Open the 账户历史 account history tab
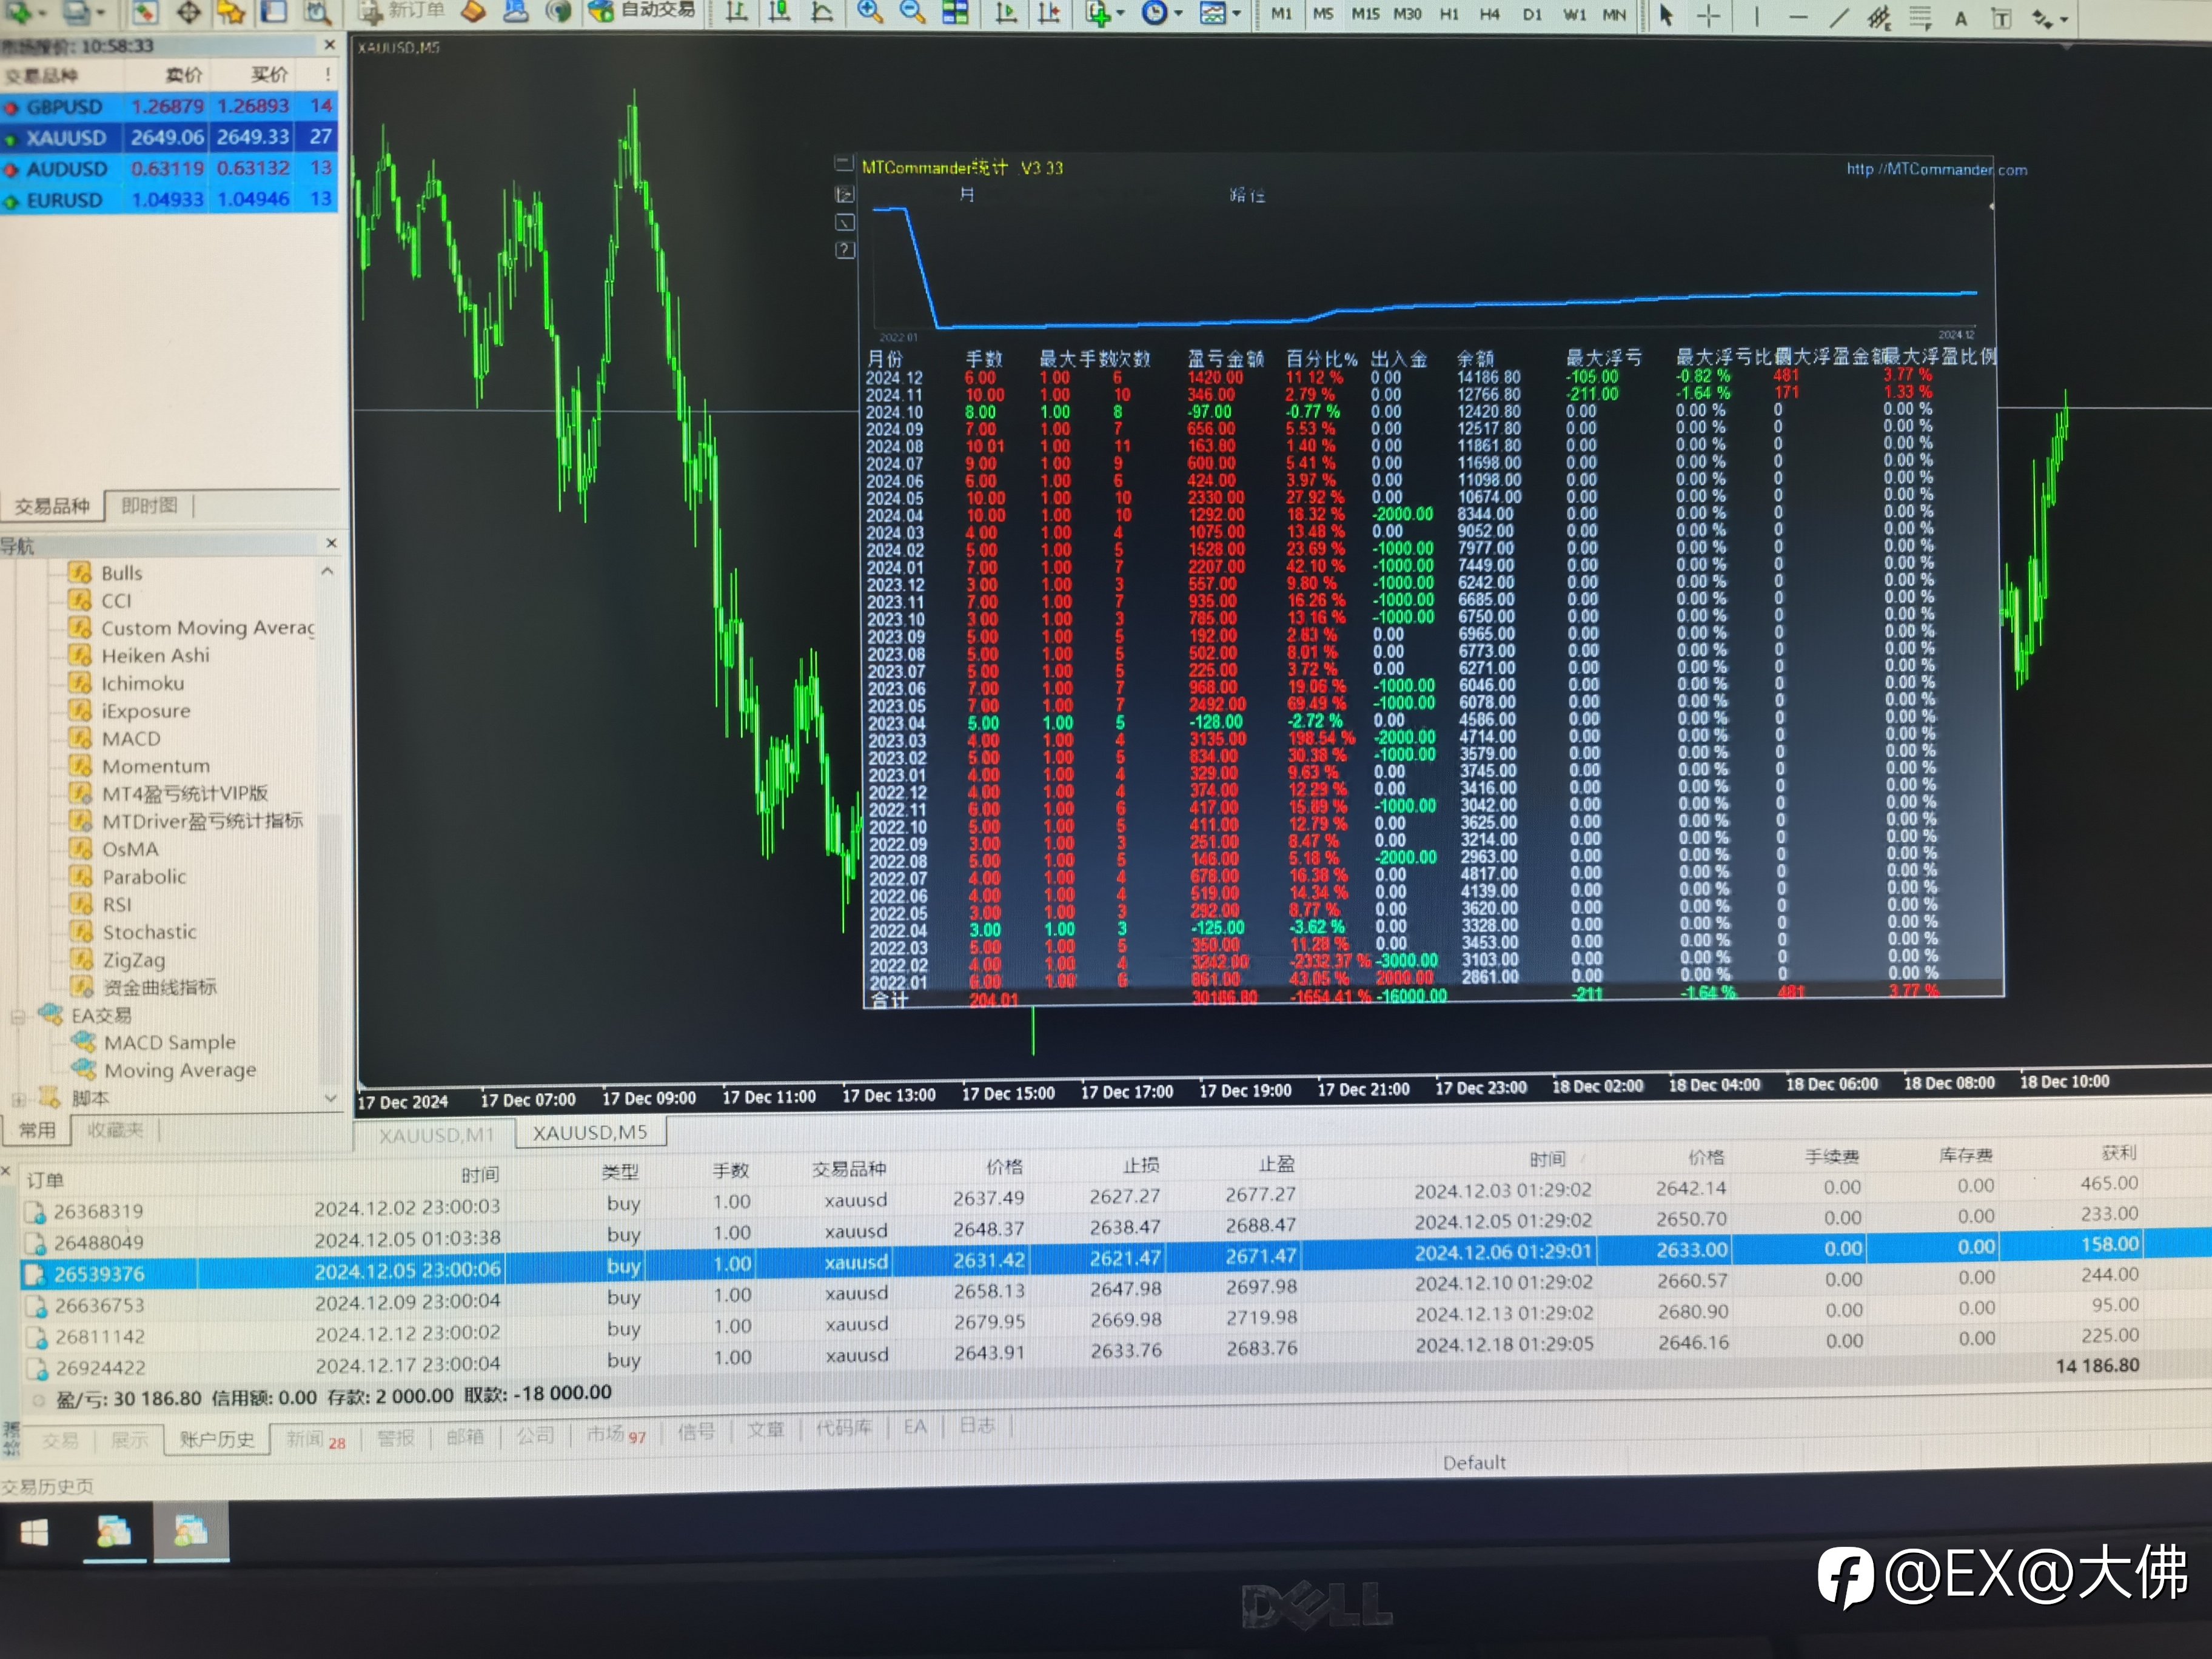Image resolution: width=2212 pixels, height=1659 pixels. pos(217,1440)
